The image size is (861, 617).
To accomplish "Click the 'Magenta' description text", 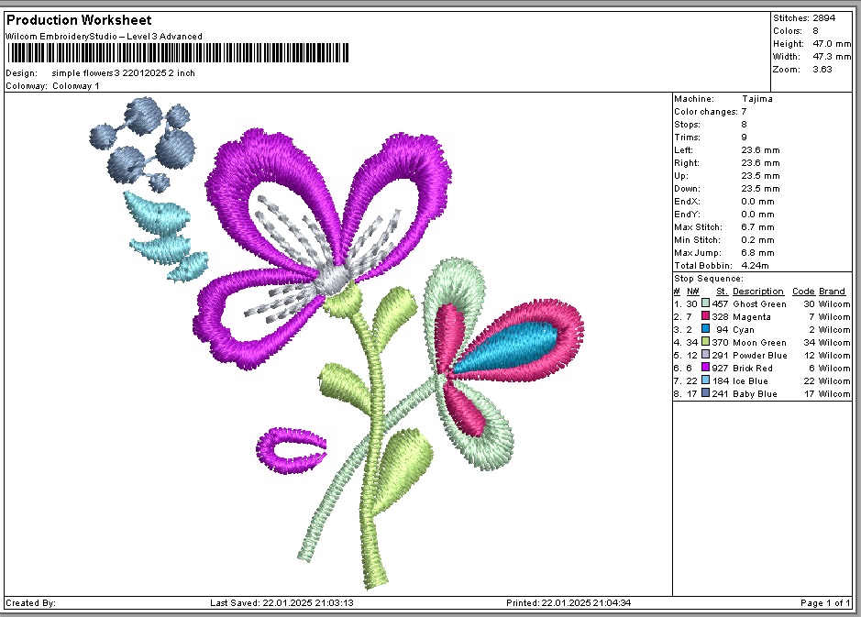I will tap(752, 316).
